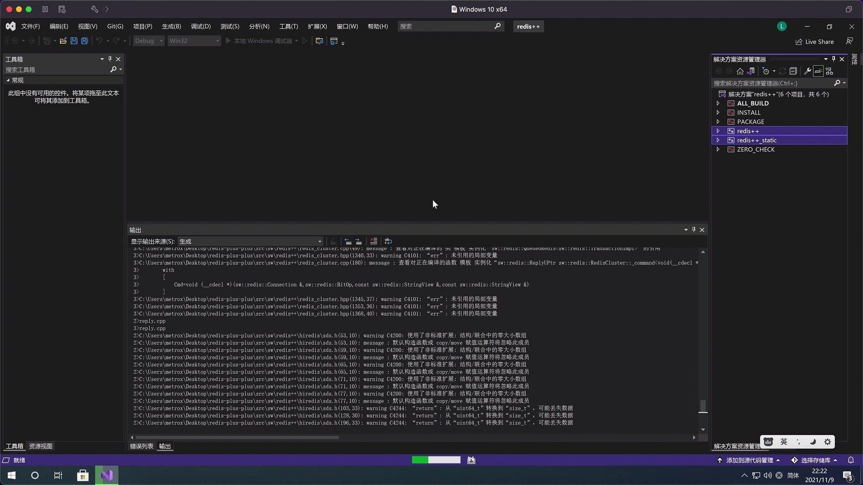Viewport: 863px width, 485px height.
Task: Click the account avatar 'L'
Action: click(x=782, y=26)
